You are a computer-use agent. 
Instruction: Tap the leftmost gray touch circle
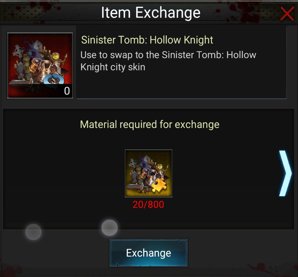point(33,232)
